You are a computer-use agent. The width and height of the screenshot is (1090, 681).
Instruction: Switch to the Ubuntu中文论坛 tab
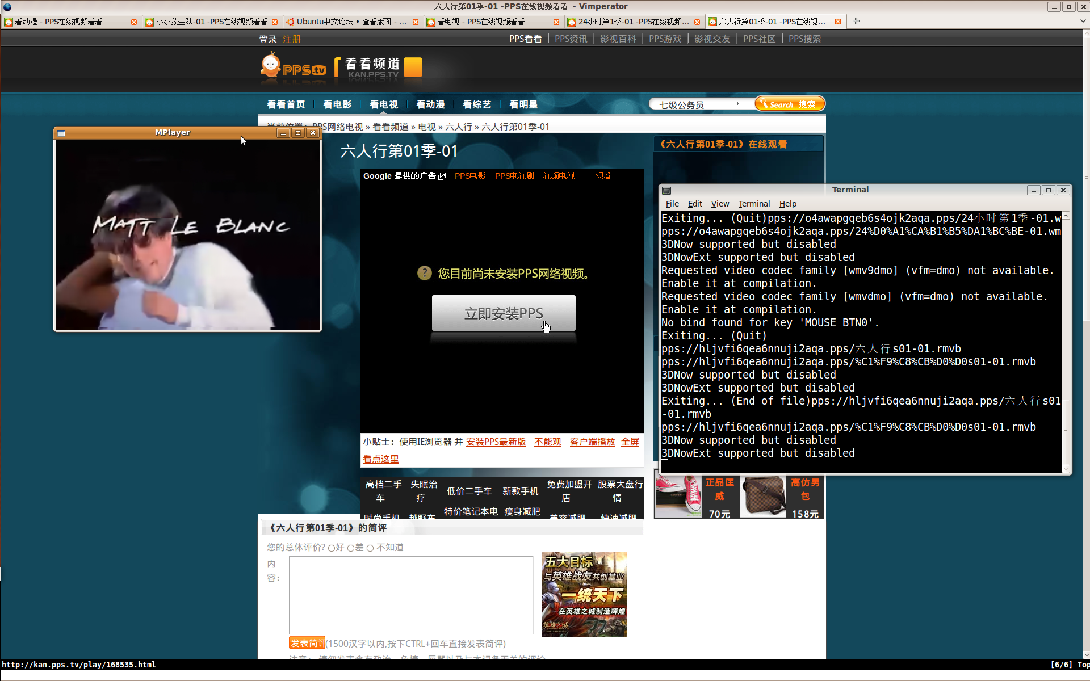click(352, 22)
